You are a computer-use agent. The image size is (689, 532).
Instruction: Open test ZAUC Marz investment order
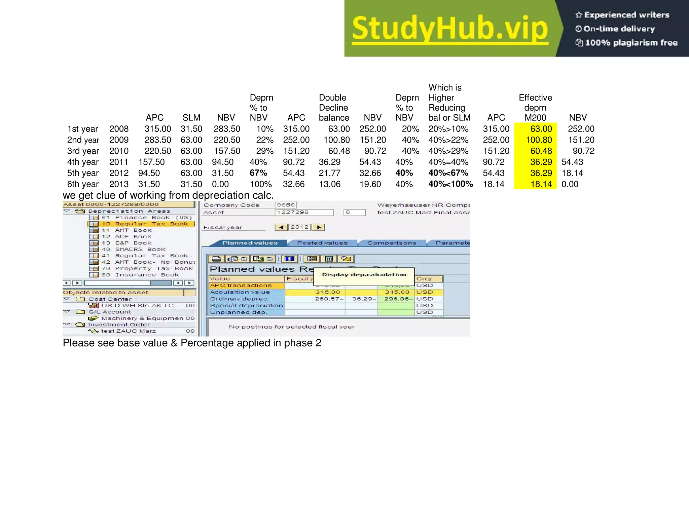click(129, 331)
